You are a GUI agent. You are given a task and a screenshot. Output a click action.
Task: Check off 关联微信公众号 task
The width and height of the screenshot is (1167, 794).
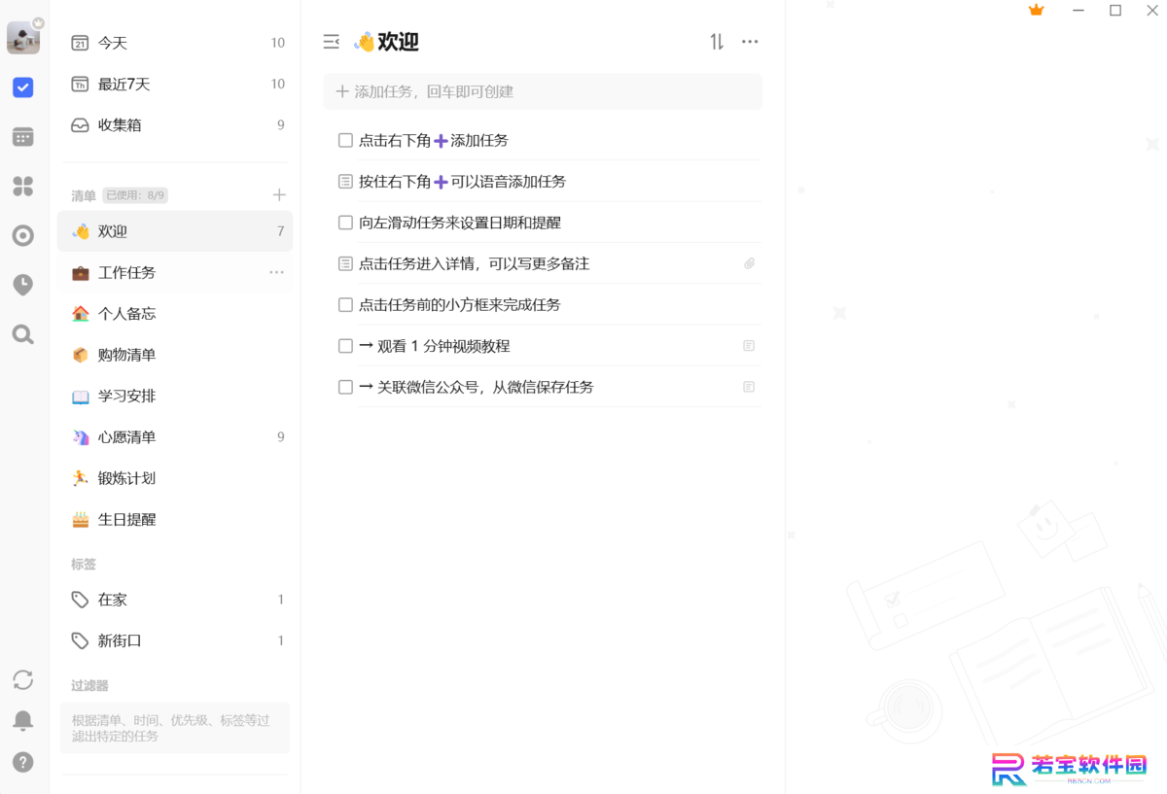(345, 387)
